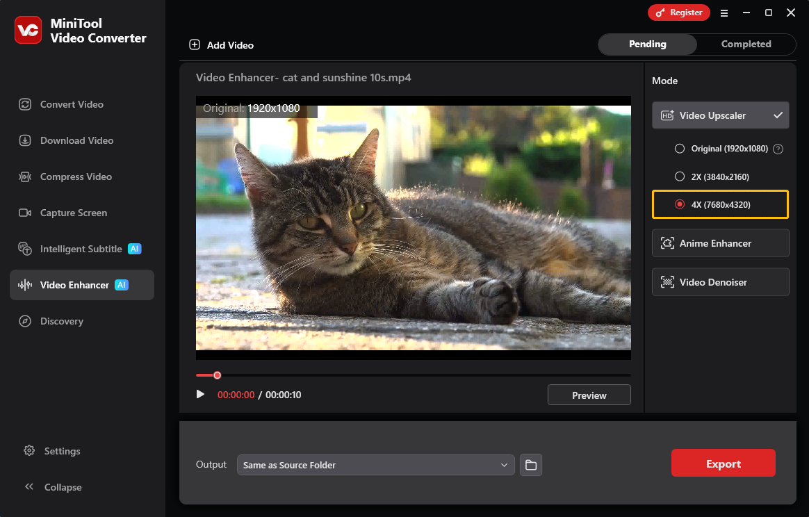The height and width of the screenshot is (517, 809).
Task: Open the hamburger menu near Register
Action: (724, 13)
